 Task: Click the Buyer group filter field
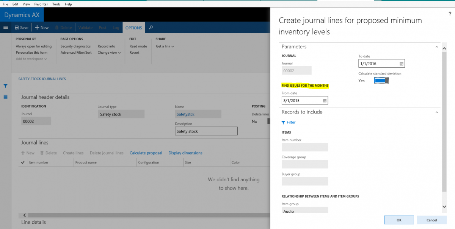pos(305,181)
